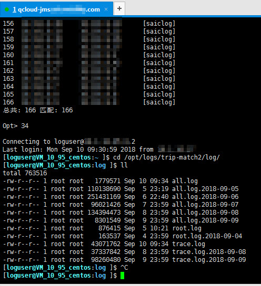Click file size 110138690
Screen dimensions: 261x286
coord(104,189)
